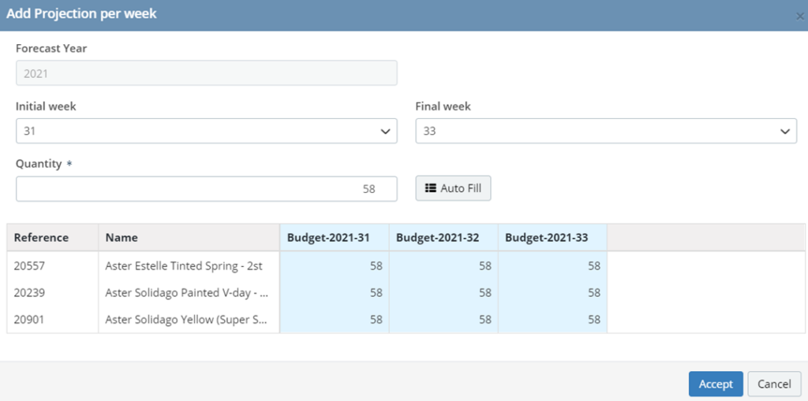Edit Budget-2021-32 value for row 20557
Viewport: 808px width, 401px height.
[x=443, y=265]
